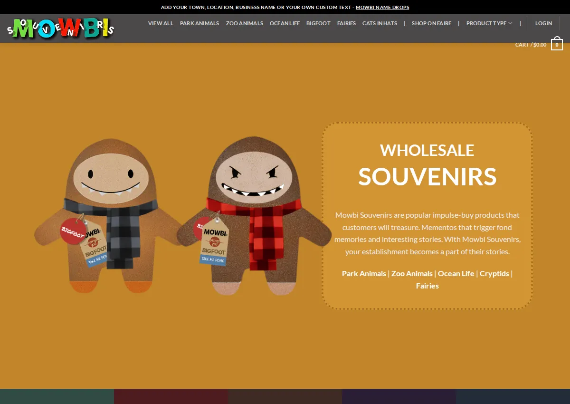
Task: Select Zoo Animals in the navigation bar
Action: click(x=245, y=23)
